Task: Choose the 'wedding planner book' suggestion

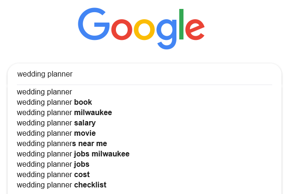Action: [144, 102]
